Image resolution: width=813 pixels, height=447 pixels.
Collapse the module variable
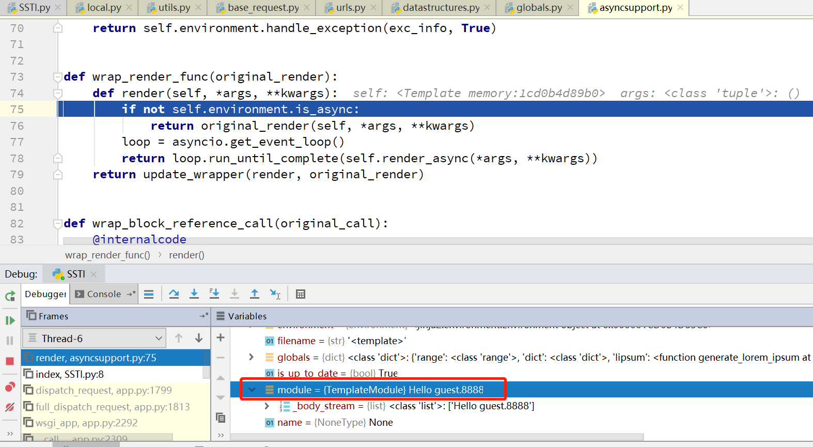[x=252, y=390]
